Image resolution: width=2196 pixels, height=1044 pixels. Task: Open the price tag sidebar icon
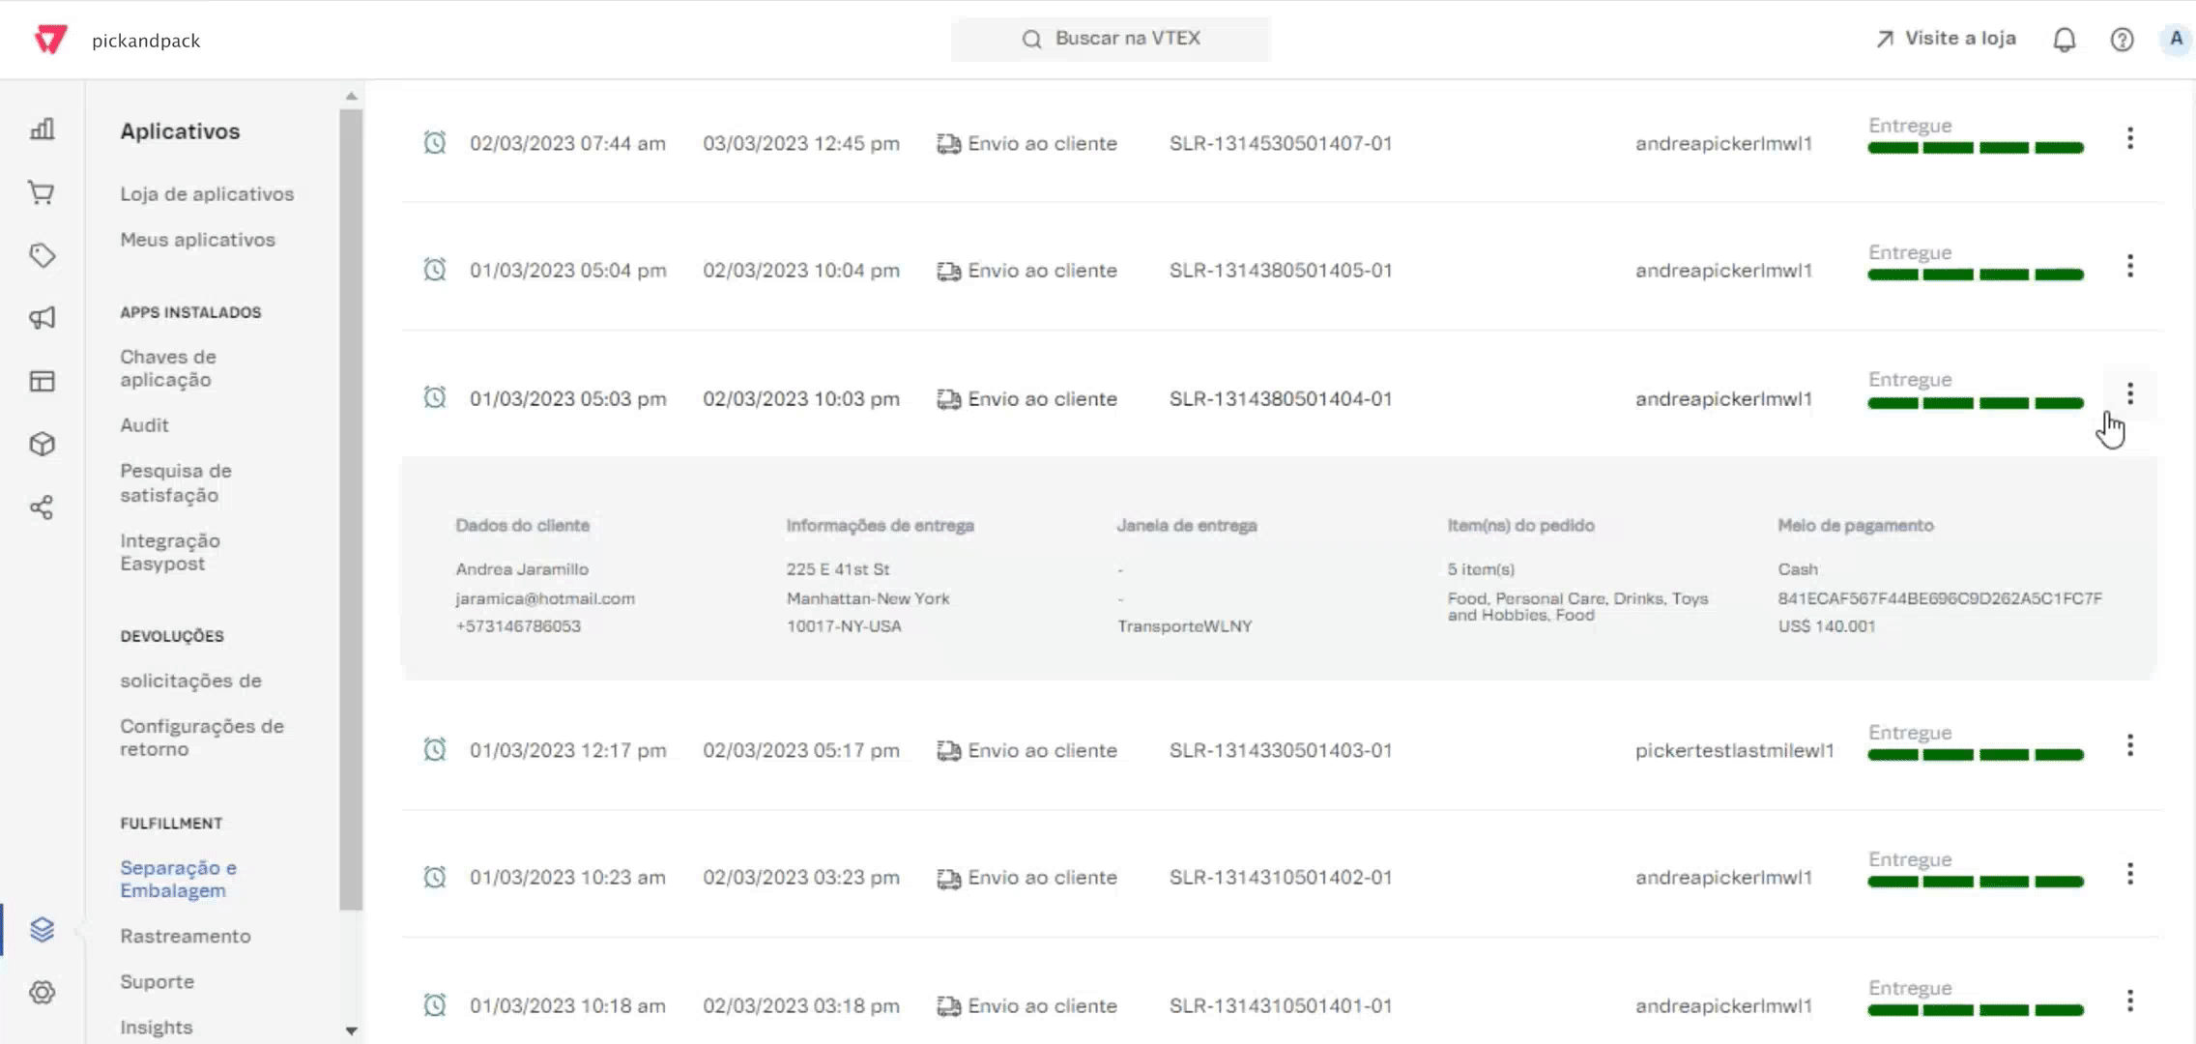tap(42, 255)
